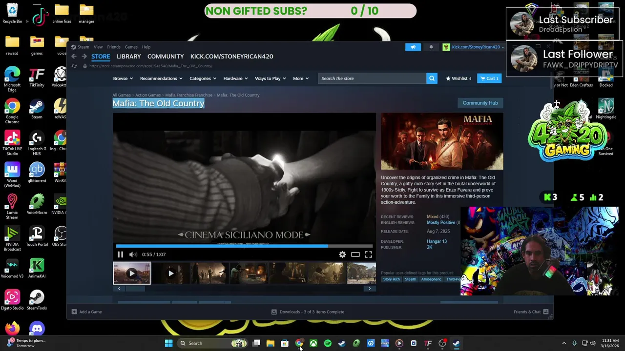Viewport: 625px width, 351px height.
Task: Open the Friends menu
Action: [x=114, y=47]
